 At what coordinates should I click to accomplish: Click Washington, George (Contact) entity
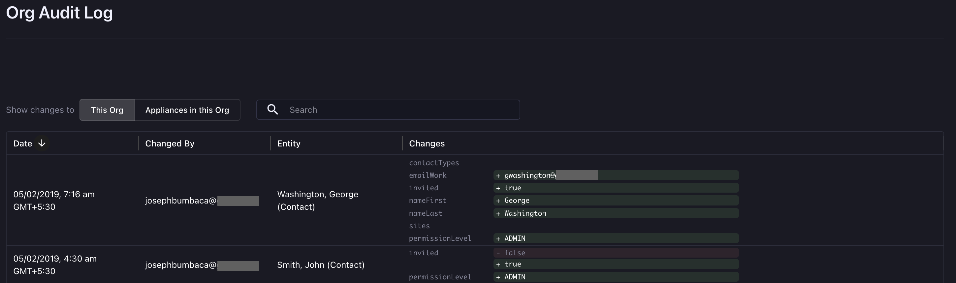click(x=318, y=200)
